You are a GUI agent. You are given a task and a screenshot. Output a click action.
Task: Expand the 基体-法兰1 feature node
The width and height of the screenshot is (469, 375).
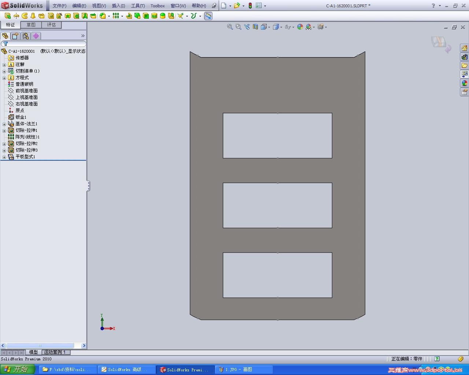point(4,124)
